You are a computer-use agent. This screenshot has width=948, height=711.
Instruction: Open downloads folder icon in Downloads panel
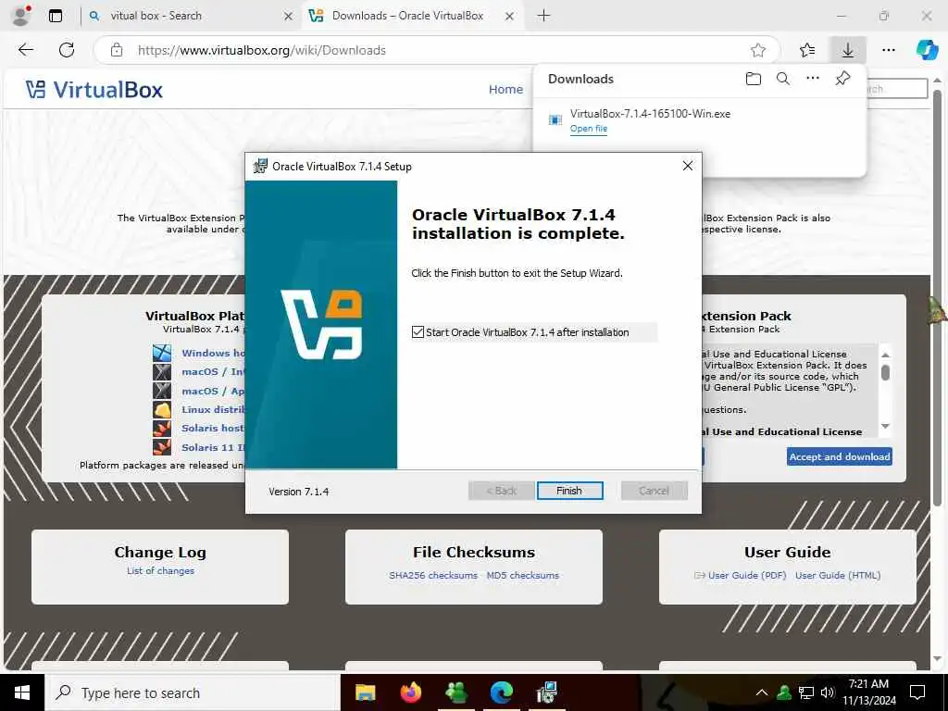pos(754,79)
